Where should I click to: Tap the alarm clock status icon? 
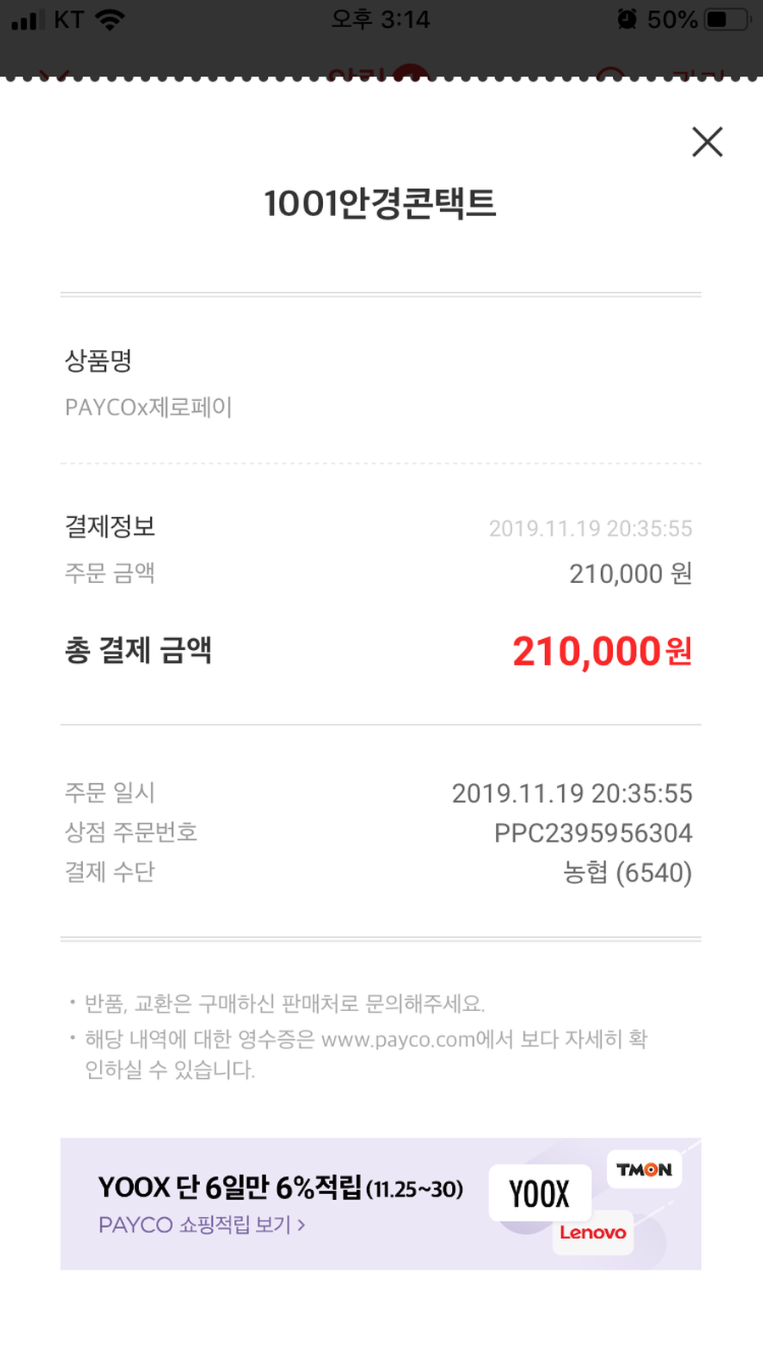627,19
